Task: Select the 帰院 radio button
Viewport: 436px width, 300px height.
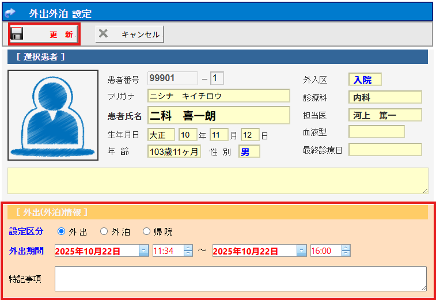Action: [147, 231]
